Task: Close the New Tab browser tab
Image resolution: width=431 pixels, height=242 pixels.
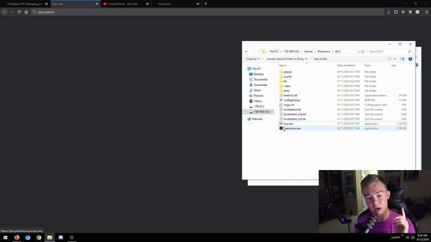Action: point(97,4)
